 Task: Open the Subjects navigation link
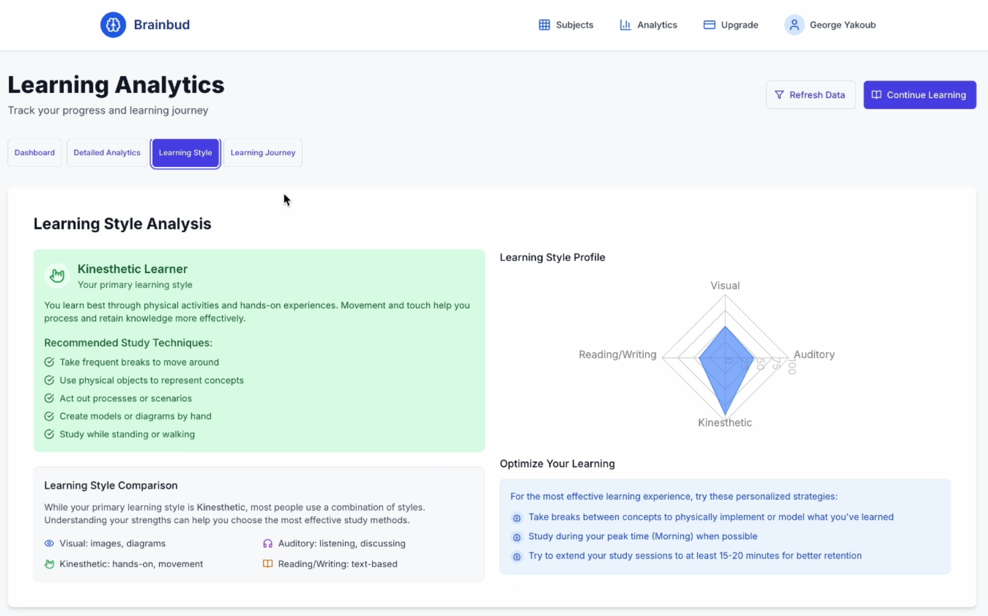[x=574, y=25]
